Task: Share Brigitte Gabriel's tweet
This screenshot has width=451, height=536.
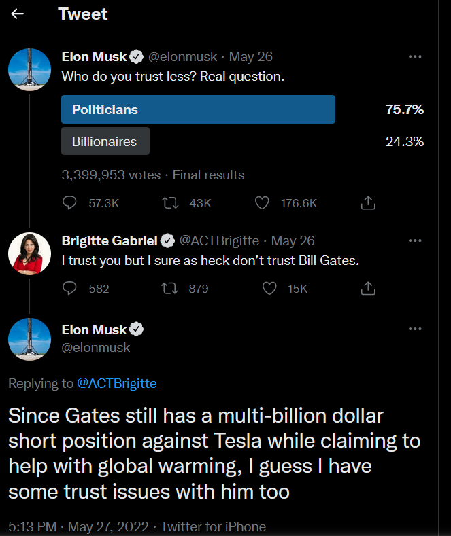Action: (368, 288)
